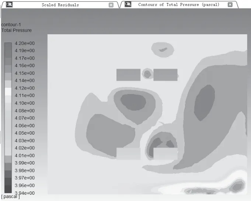Close the Scaled Residuals tab
This screenshot has height=201, width=251.
tap(111, 5)
